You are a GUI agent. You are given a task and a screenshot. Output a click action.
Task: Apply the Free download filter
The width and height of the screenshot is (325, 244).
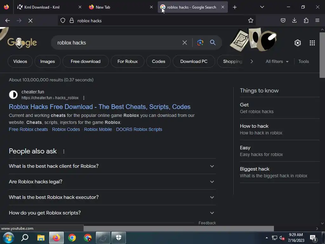[x=85, y=61]
